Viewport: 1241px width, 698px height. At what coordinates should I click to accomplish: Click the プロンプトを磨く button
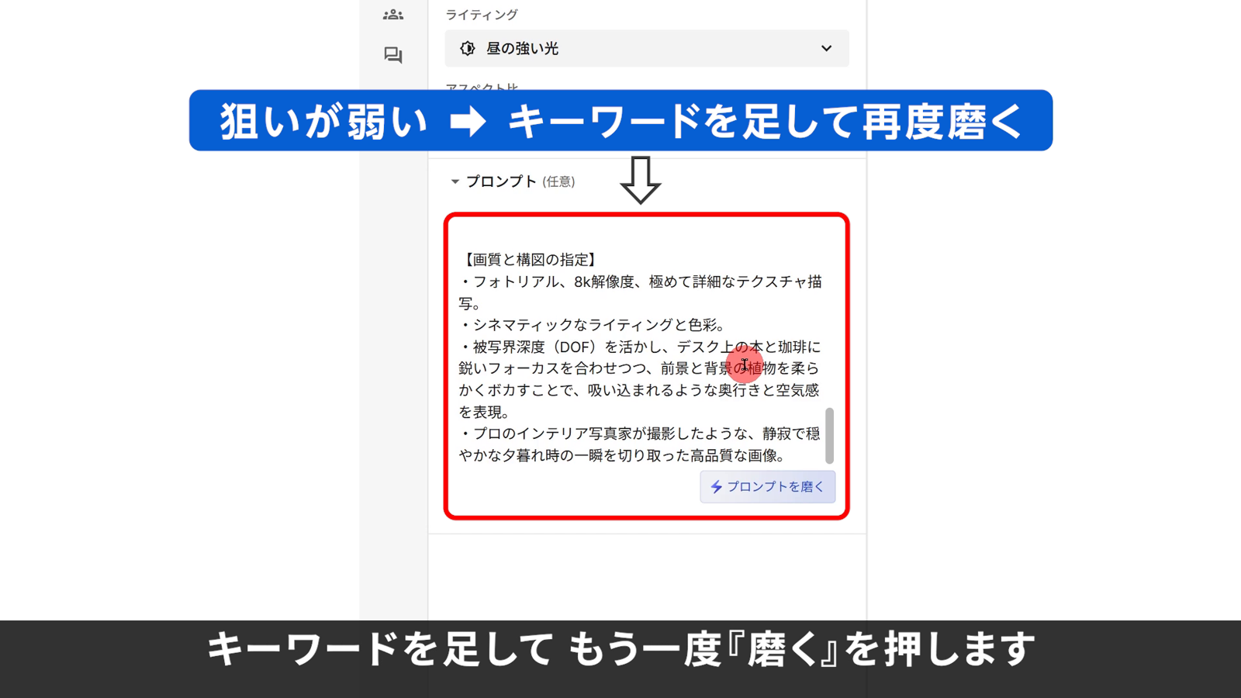[768, 486]
